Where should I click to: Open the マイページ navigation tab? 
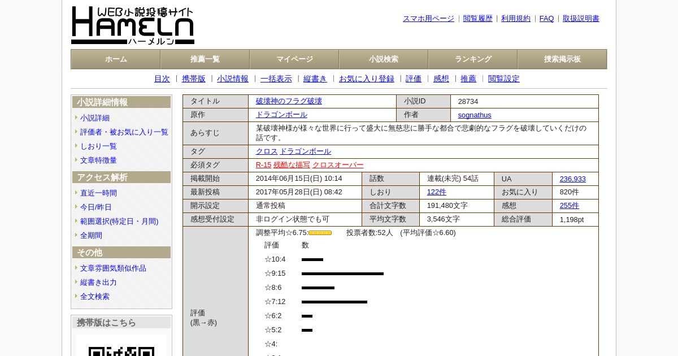pyautogui.click(x=294, y=59)
